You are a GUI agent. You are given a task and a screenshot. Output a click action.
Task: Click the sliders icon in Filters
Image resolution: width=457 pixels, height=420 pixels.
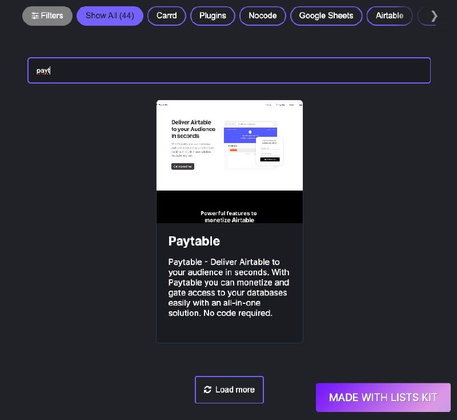(x=35, y=16)
